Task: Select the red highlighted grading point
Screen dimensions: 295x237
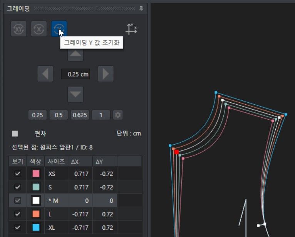Action: click(x=176, y=152)
